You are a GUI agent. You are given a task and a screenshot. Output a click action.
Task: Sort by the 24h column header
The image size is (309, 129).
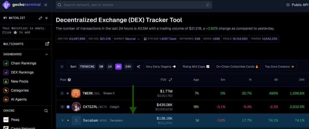[302, 80]
